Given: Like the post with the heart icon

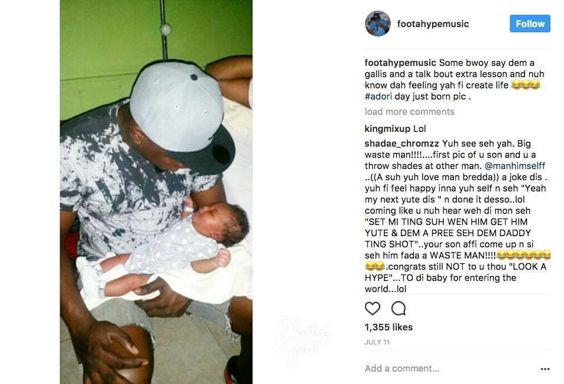Looking at the screenshot, I should [x=372, y=309].
